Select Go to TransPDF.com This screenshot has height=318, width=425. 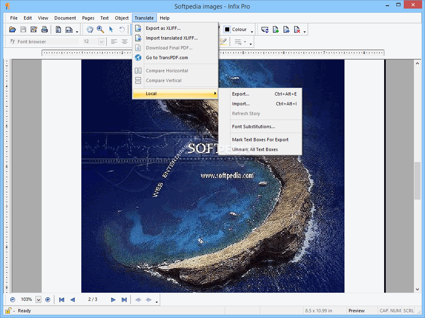click(175, 58)
